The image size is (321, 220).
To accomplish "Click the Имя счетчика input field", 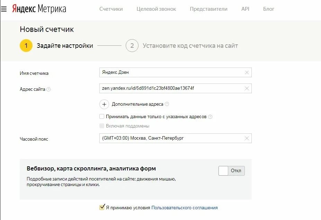I will click(171, 72).
